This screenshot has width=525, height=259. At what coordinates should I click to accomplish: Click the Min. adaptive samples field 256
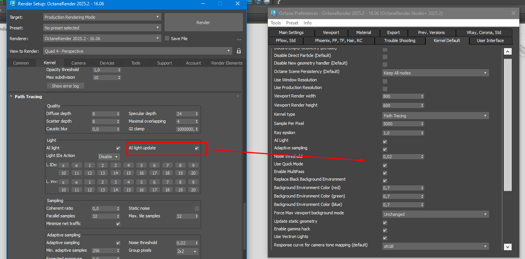click(x=104, y=251)
